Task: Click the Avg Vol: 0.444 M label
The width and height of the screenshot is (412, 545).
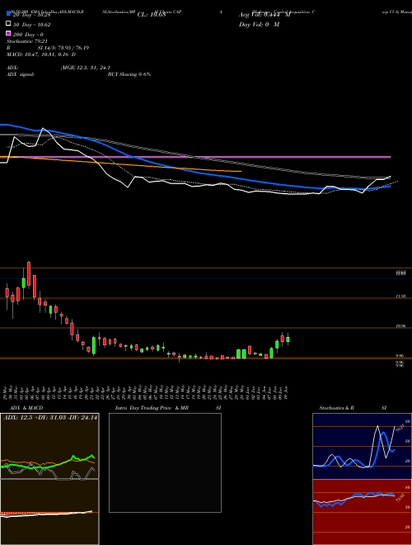Action: tap(265, 15)
